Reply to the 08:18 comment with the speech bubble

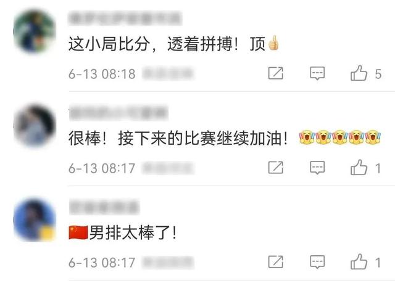pos(317,73)
